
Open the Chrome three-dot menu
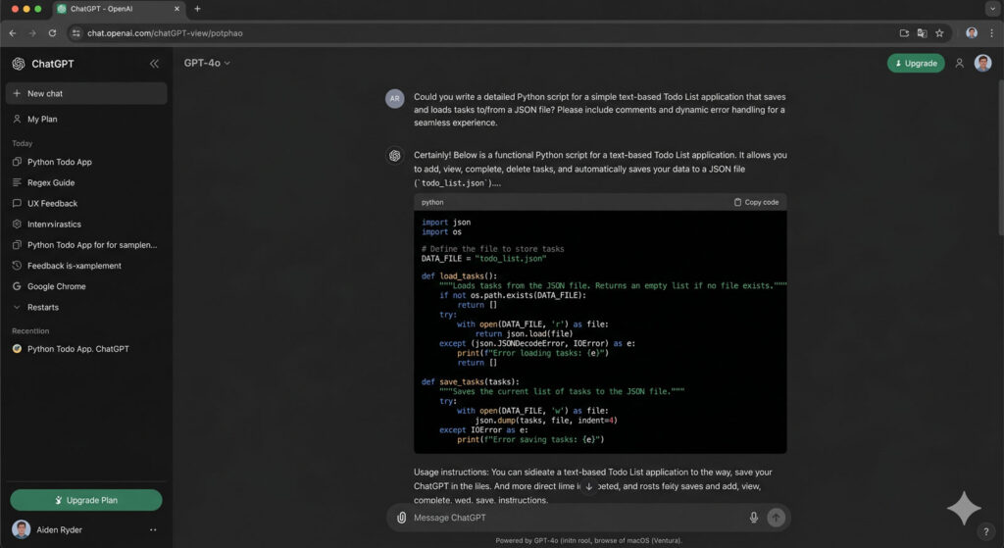[992, 33]
